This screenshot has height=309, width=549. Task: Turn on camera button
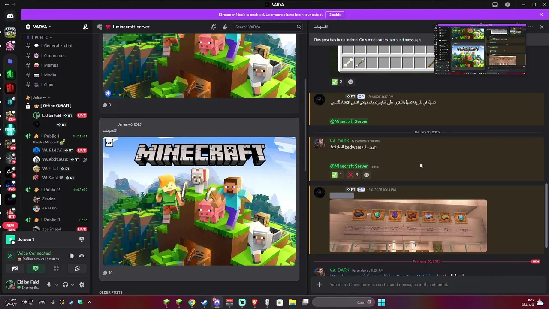15,268
